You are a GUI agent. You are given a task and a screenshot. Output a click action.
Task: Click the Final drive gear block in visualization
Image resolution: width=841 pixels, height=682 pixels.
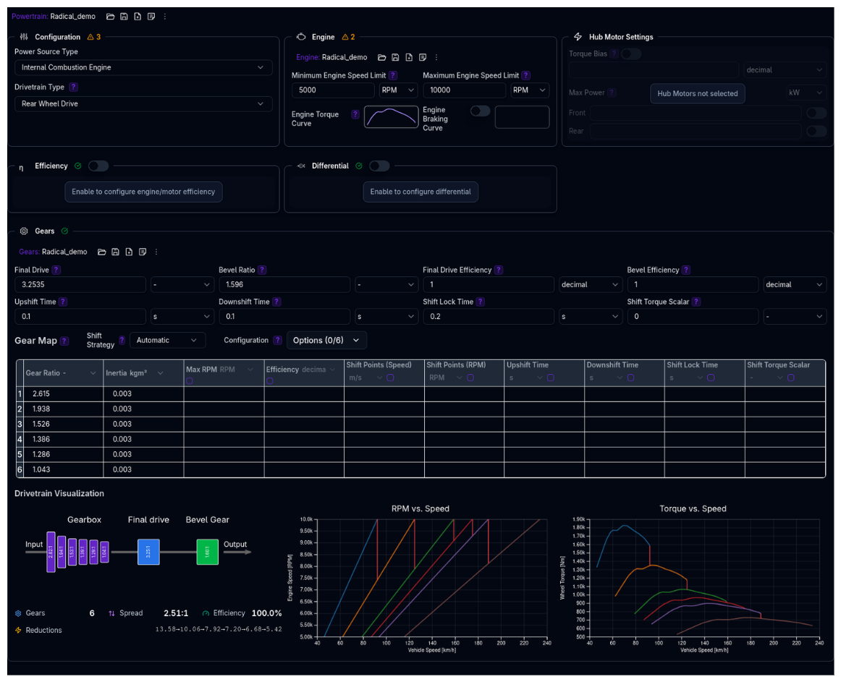[x=148, y=551]
